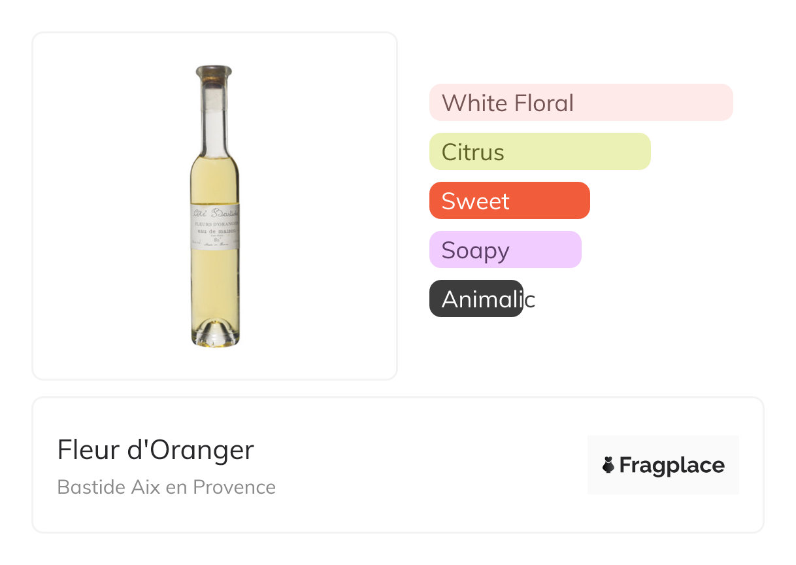Click the "Sweet" label text
This screenshot has width=796, height=565.
[x=475, y=201]
